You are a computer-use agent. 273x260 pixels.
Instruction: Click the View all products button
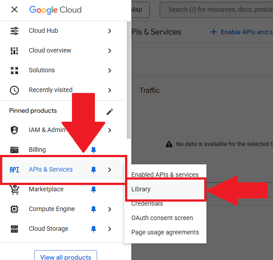point(66,257)
